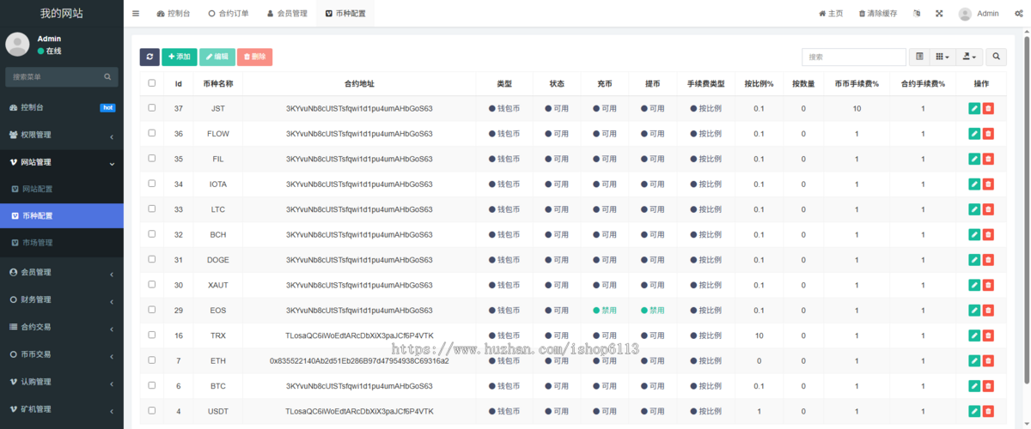Select the checkbox for the USDT row
This screenshot has width=1031, height=429.
152,411
